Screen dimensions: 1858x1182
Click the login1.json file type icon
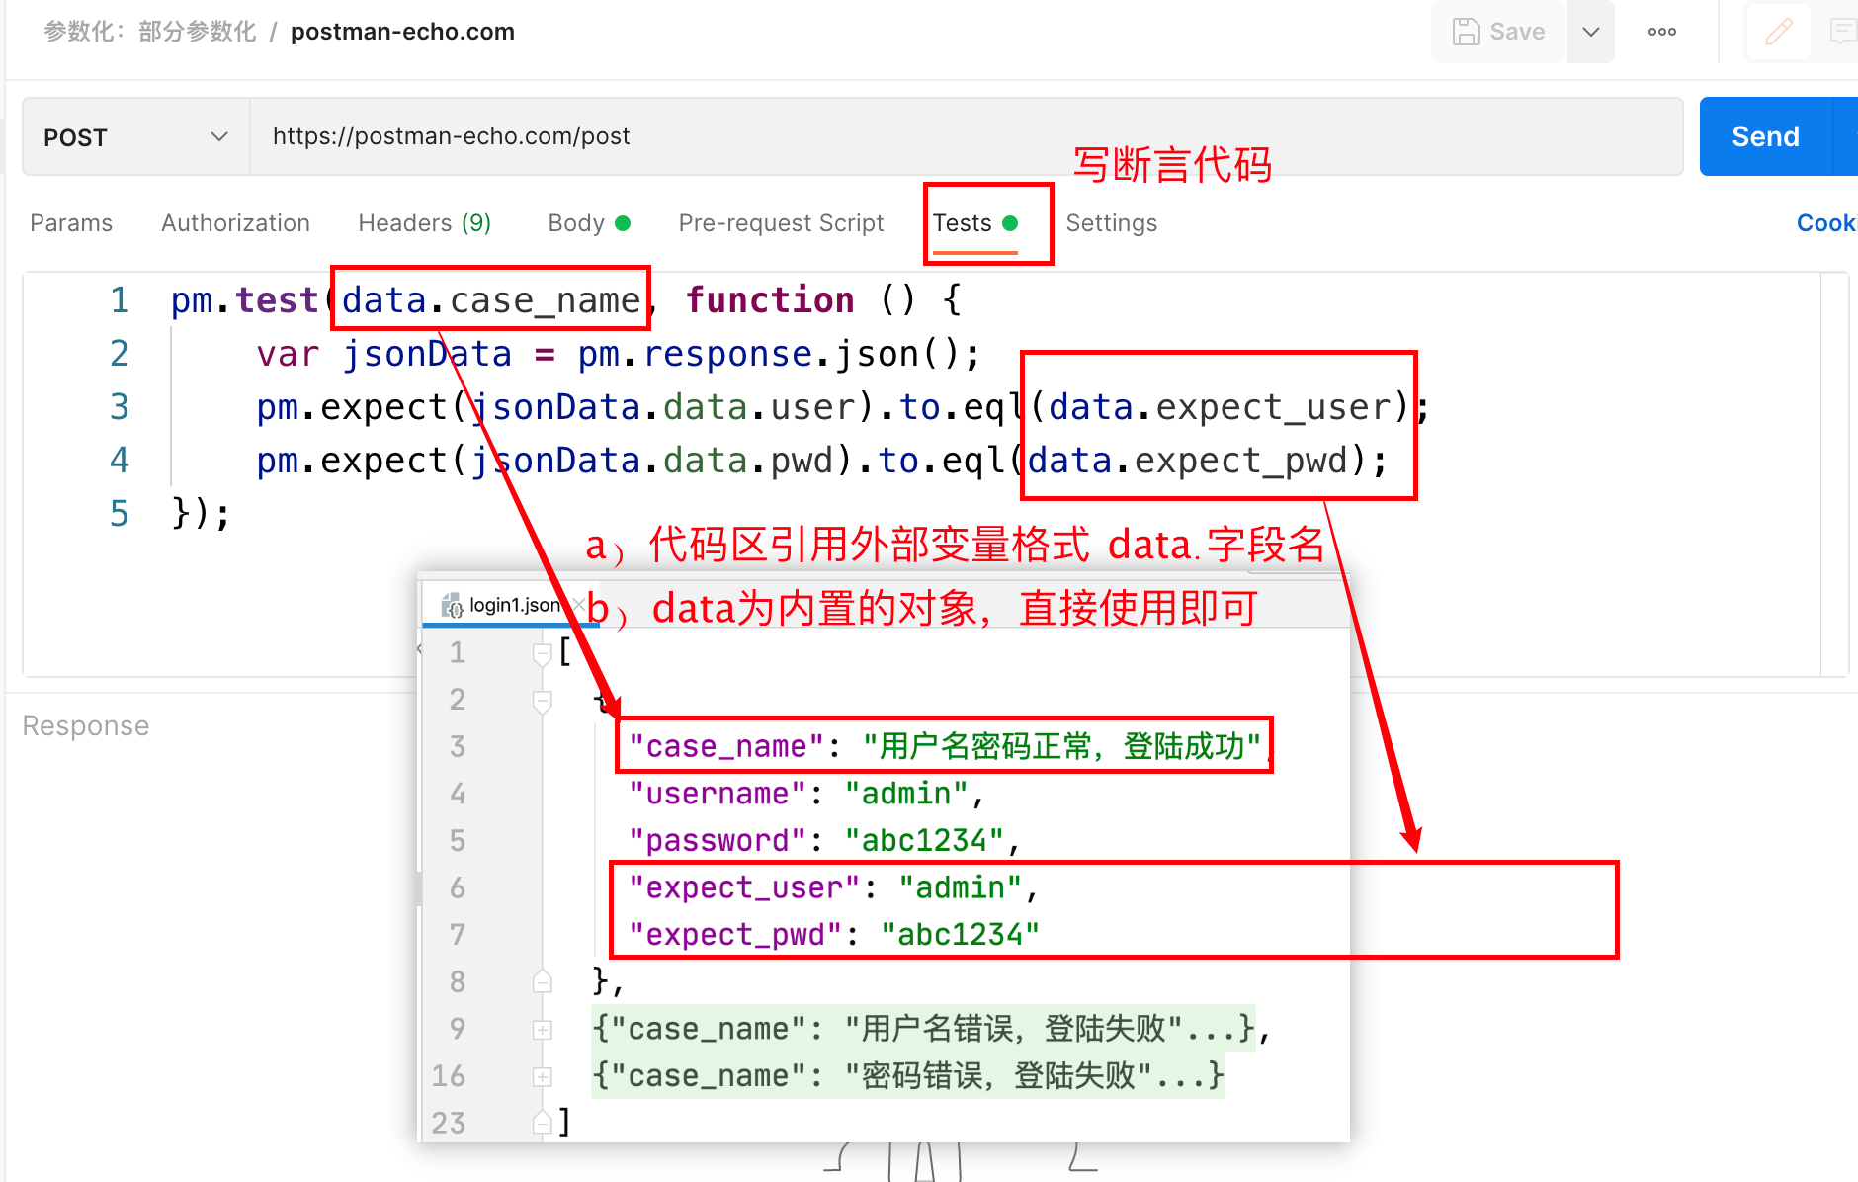(452, 605)
